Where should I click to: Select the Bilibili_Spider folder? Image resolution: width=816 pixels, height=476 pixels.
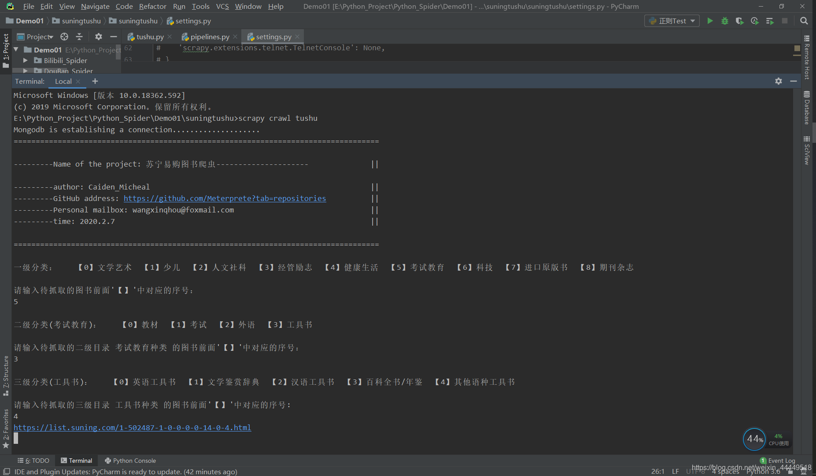coord(65,60)
